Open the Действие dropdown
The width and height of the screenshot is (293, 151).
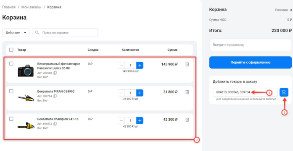coord(16,33)
